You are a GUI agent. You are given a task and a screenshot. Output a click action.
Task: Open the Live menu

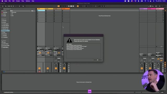point(6,1)
